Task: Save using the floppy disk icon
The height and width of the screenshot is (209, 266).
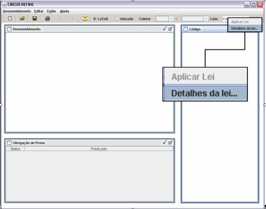Action: 35,19
